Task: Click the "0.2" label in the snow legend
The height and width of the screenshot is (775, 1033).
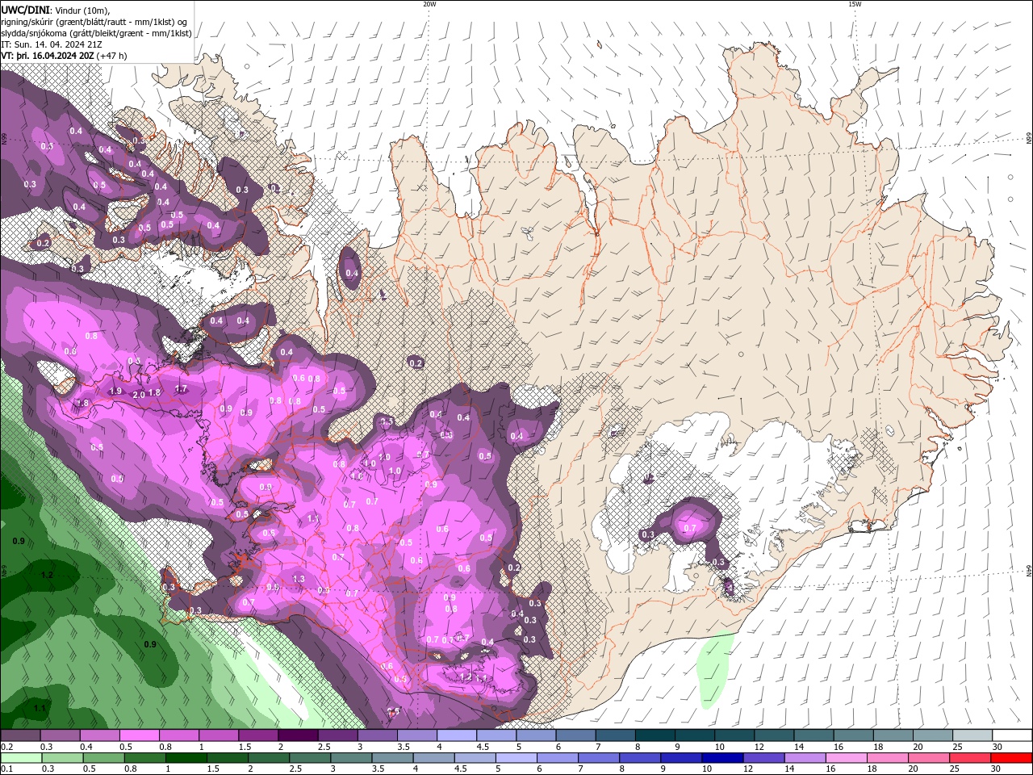Action: [x=6, y=747]
